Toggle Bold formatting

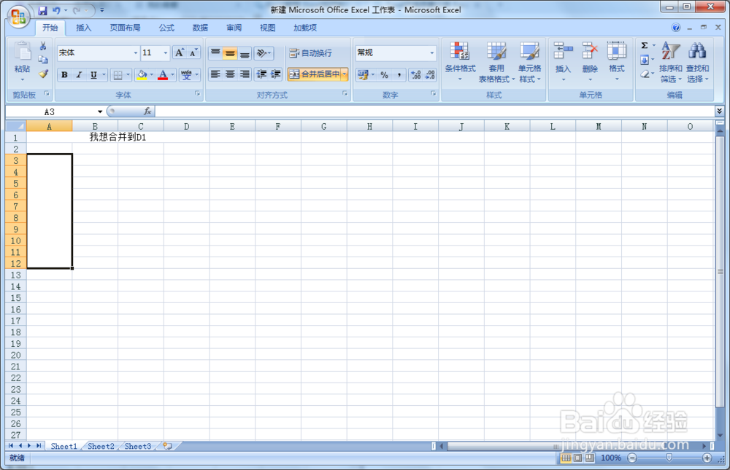64,74
